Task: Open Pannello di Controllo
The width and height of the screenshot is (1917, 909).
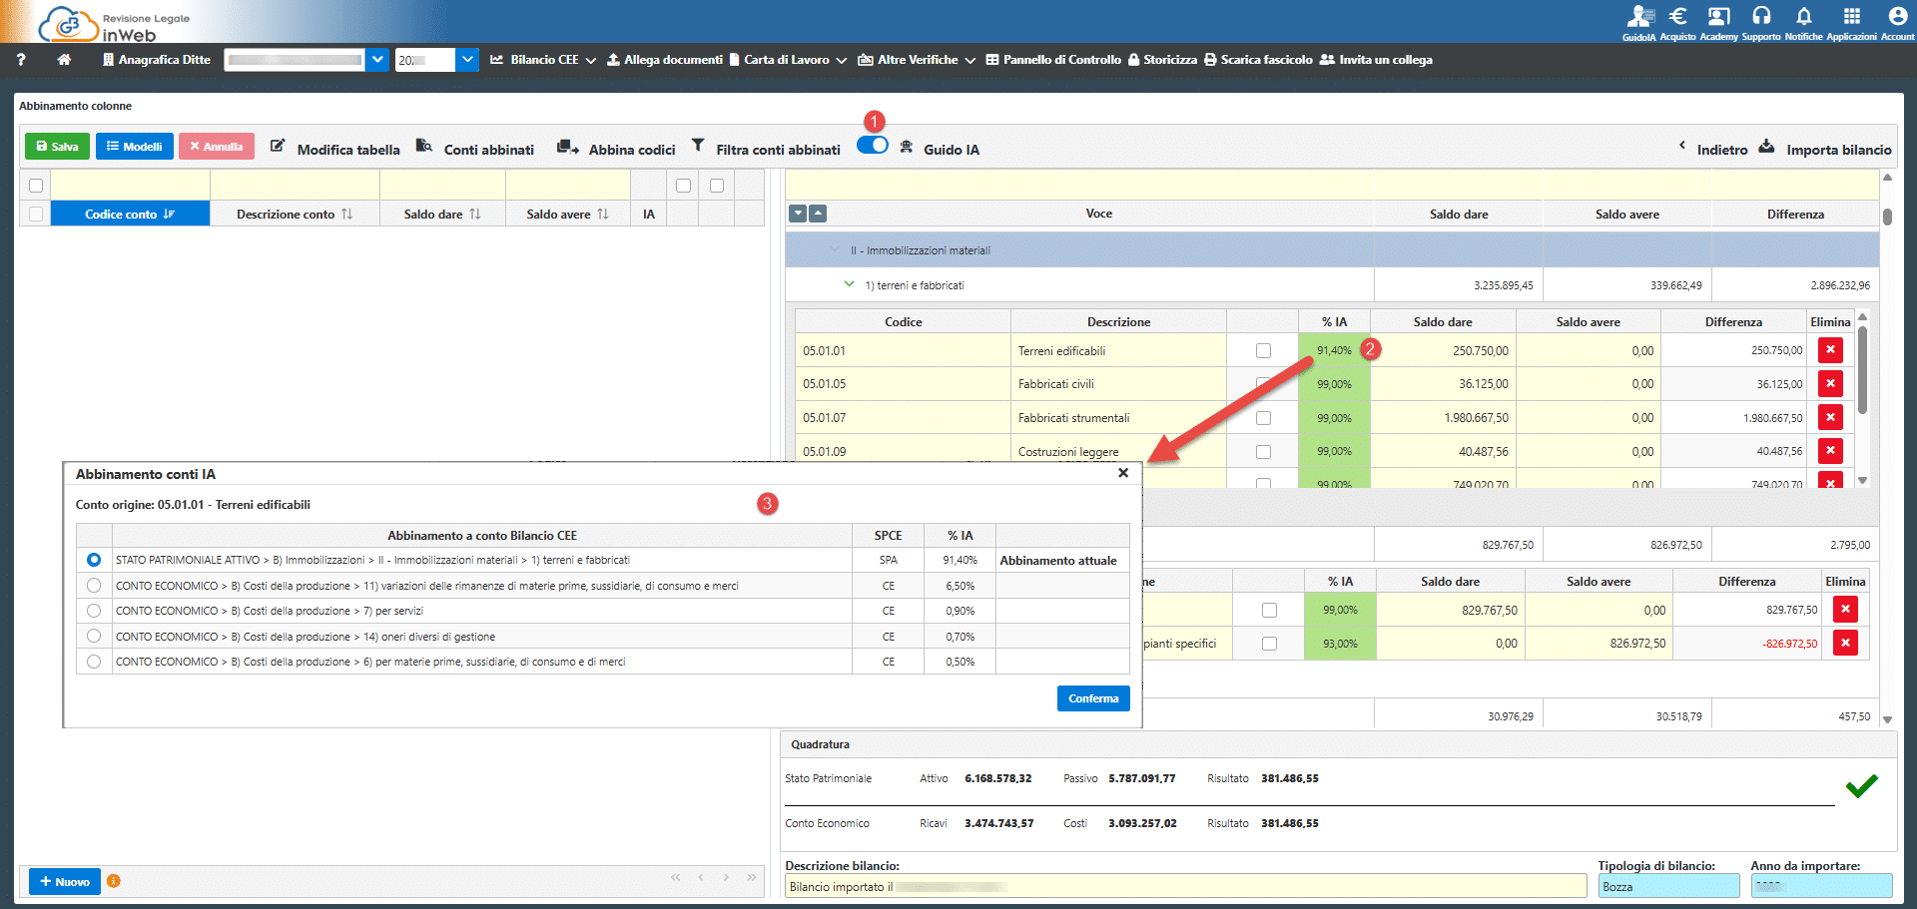Action: click(x=1053, y=60)
